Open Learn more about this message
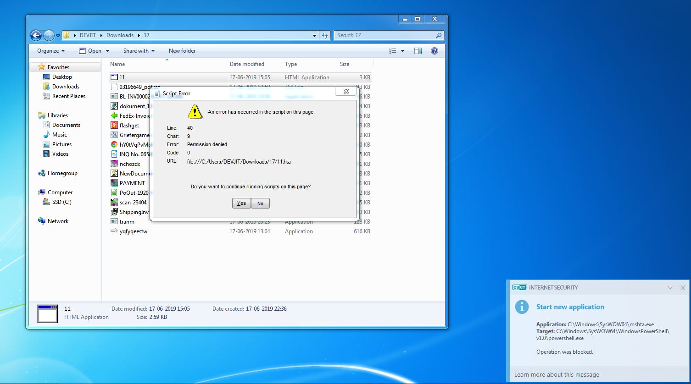Screen dimensions: 691x384 [557, 374]
